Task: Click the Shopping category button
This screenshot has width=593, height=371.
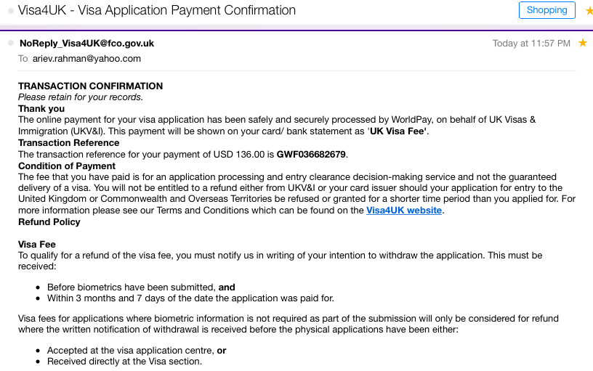Action: 546,10
